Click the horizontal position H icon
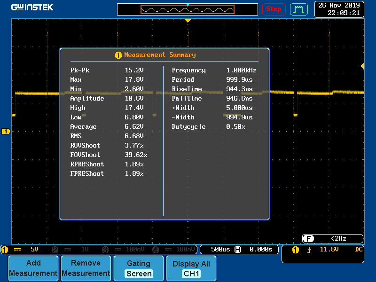Screen dimensions: 376x282 tap(238, 250)
